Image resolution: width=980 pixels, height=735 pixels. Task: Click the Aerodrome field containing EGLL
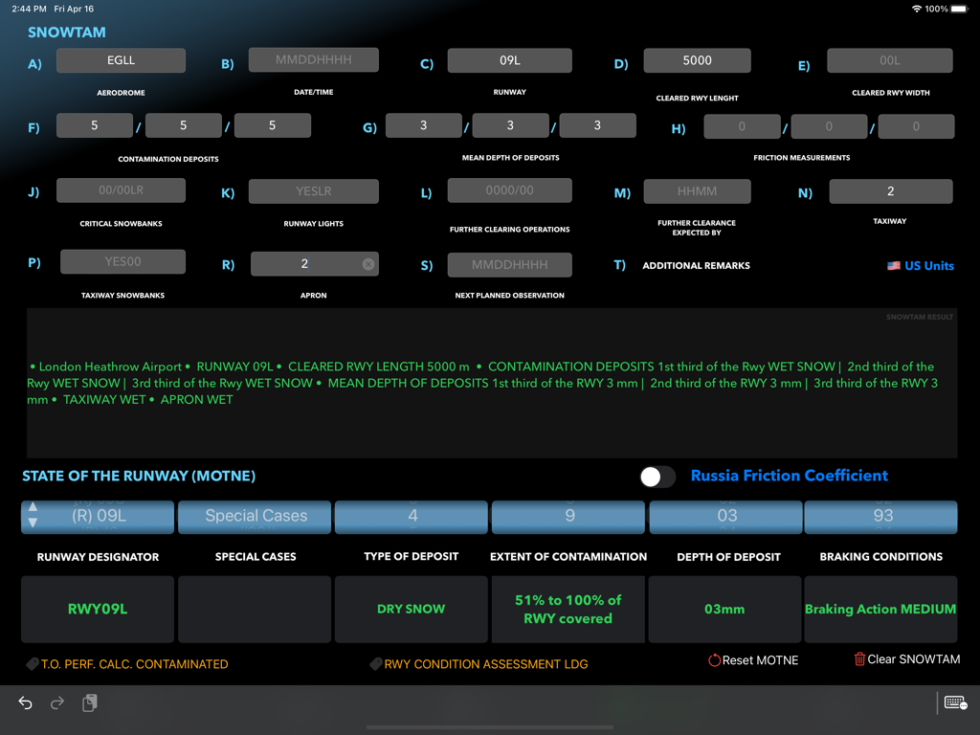coord(121,60)
